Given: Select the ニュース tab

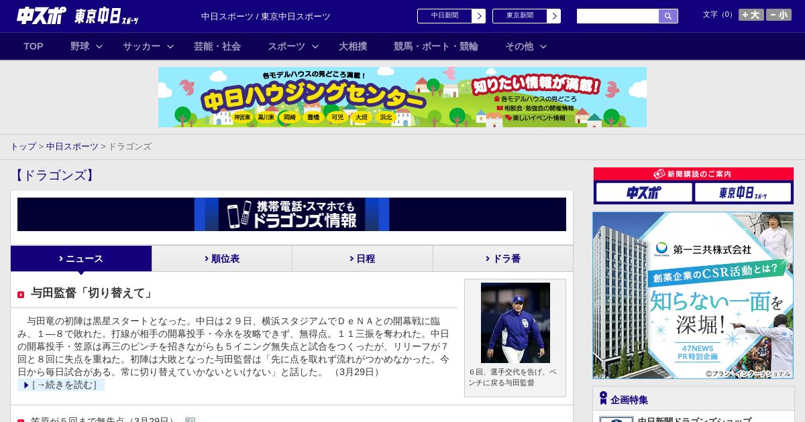Looking at the screenshot, I should pos(81,259).
